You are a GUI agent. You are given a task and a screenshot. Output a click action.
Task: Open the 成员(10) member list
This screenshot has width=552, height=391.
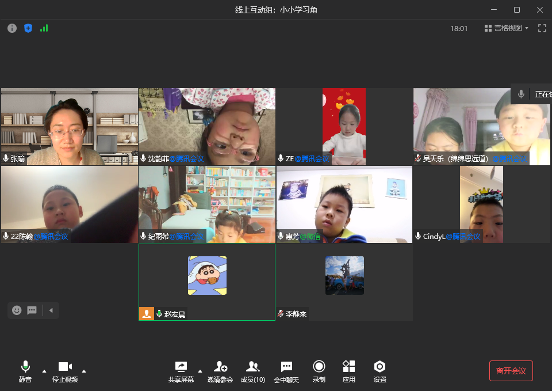pos(253,371)
